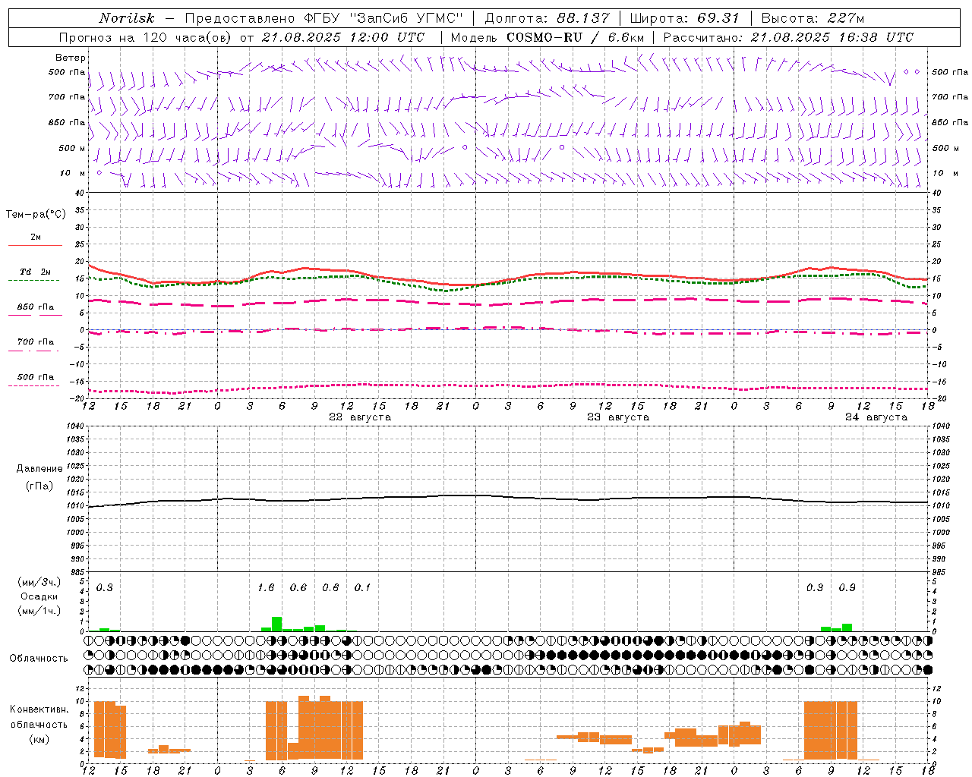The width and height of the screenshot is (972, 777).
Task: Click the "Ветер" wind panel label
Action: (x=71, y=58)
